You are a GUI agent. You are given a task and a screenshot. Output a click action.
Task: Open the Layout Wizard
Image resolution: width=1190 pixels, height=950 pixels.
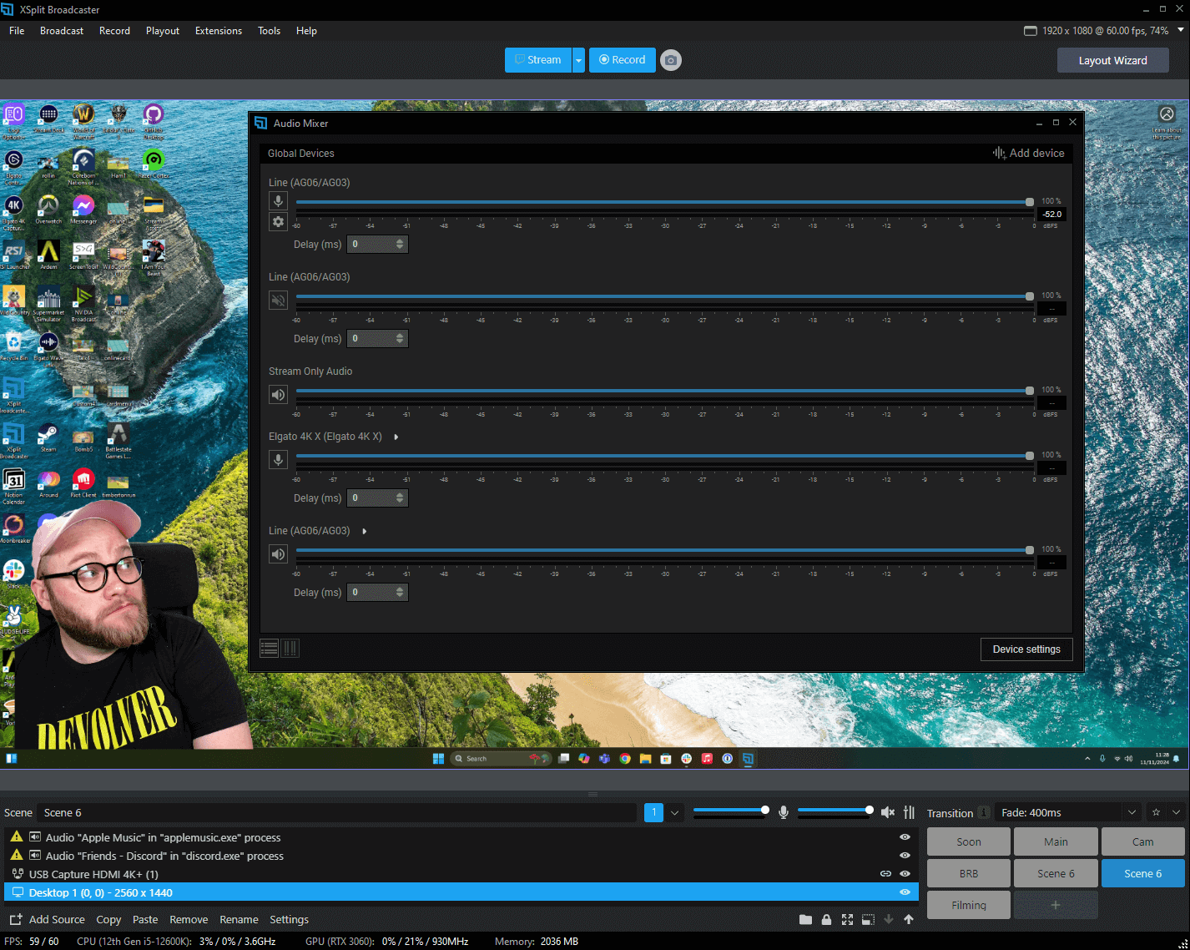(1112, 60)
